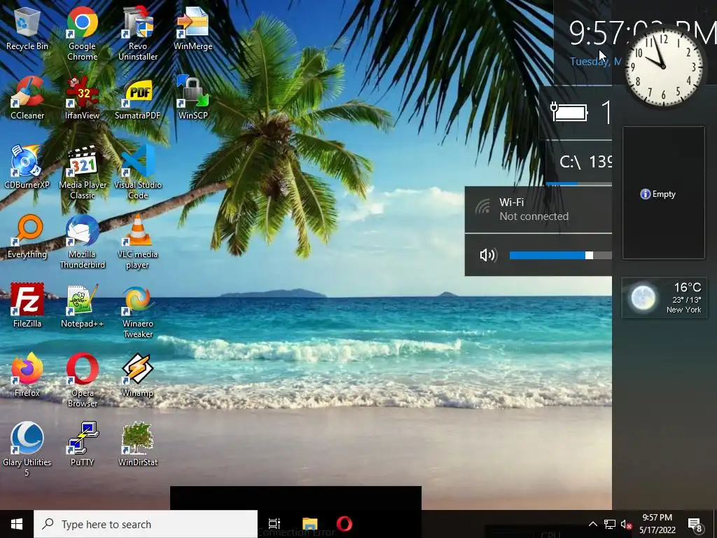
Task: Click the Mozilla Thunderbird icon
Action: click(83, 242)
